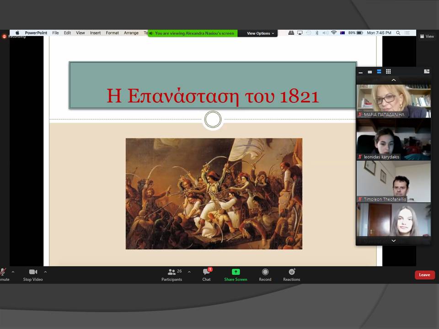The width and height of the screenshot is (439, 329).
Task: Click the Wi-Fi icon in the menu bar
Action: (334, 33)
